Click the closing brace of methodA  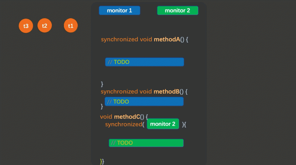coord(102,84)
